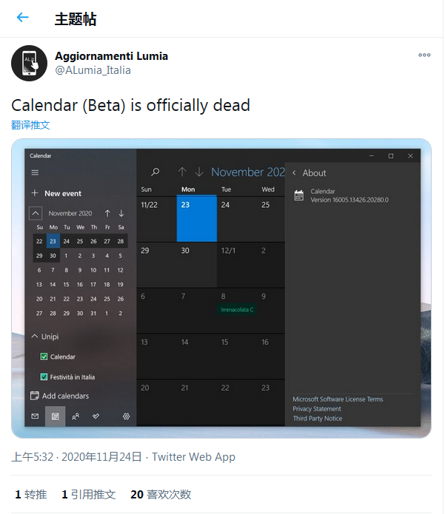Open search with the magnifier icon

(155, 172)
